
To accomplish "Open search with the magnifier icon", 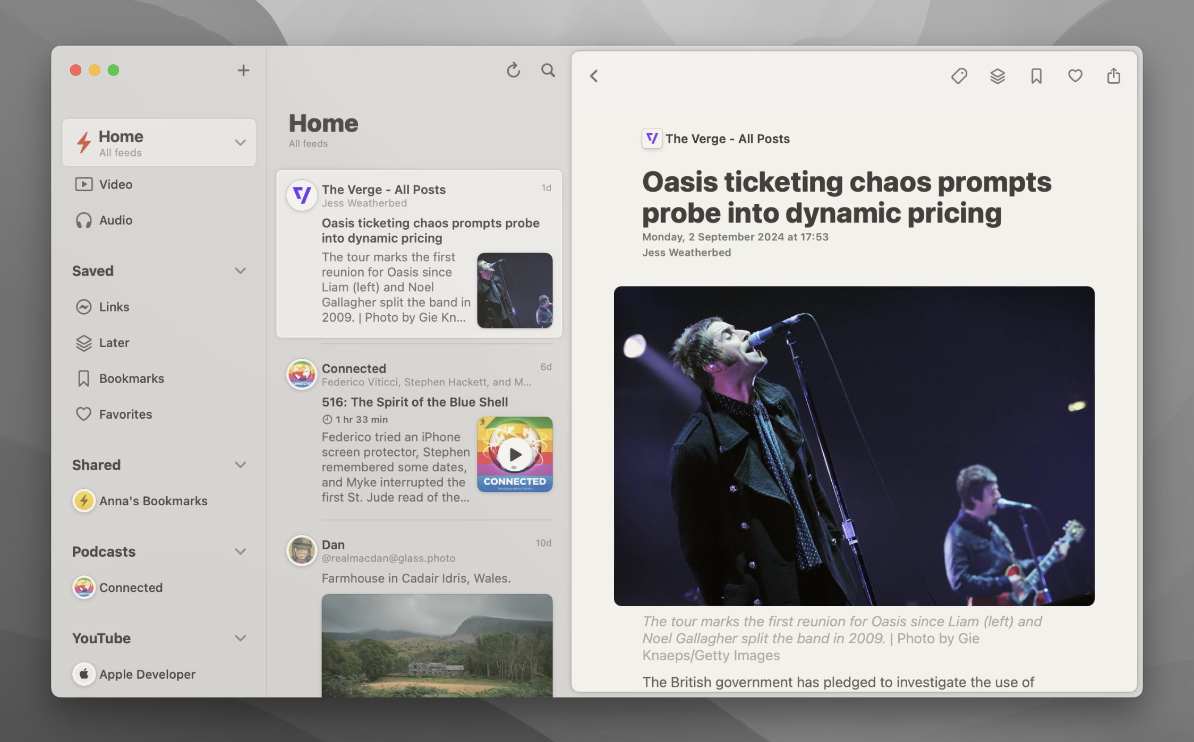I will 548,70.
